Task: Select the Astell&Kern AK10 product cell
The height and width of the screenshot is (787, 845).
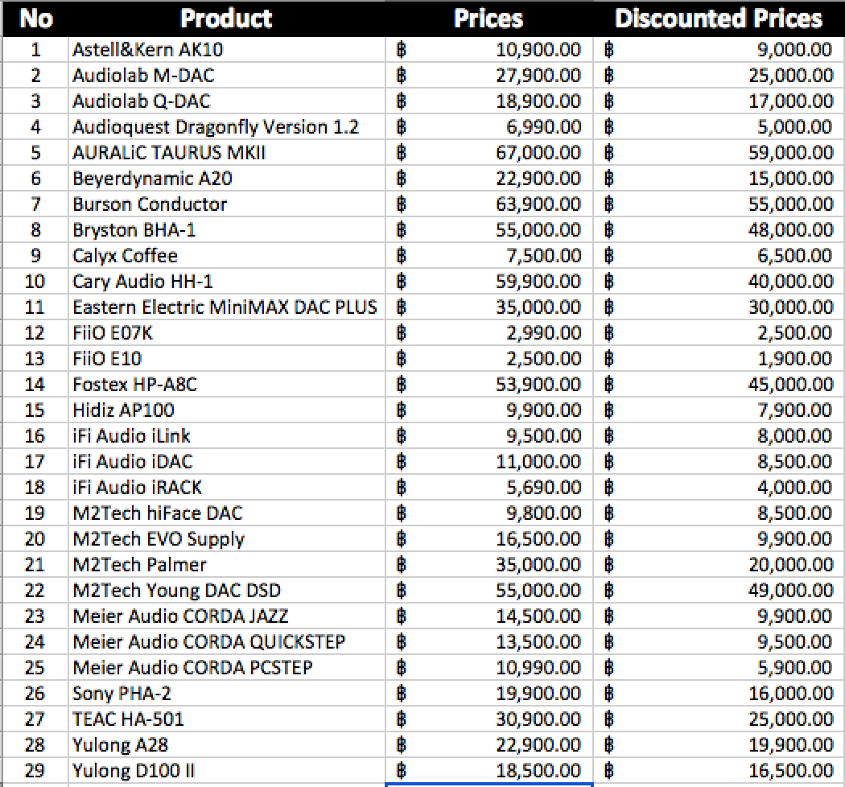Action: tap(148, 50)
